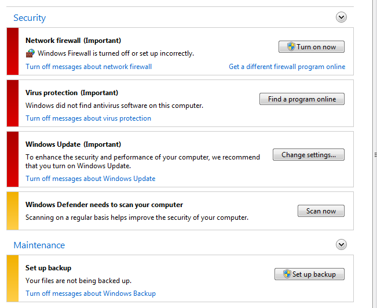Image resolution: width=377 pixels, height=308 pixels.
Task: Collapse the Security section chevron
Action: (341, 17)
